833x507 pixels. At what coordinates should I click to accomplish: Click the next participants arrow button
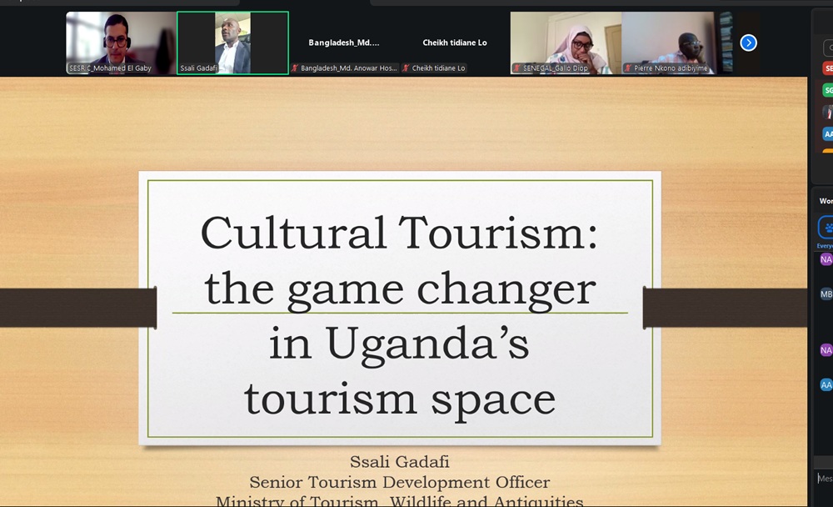[748, 43]
